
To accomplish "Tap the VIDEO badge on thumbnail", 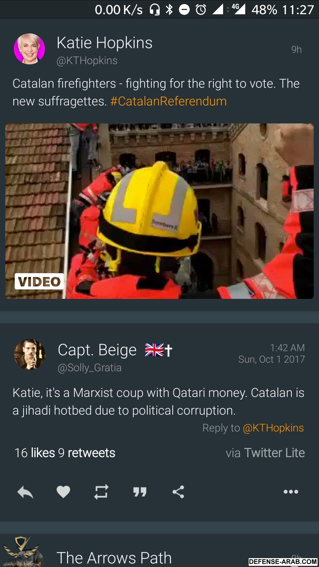I will [x=39, y=281].
